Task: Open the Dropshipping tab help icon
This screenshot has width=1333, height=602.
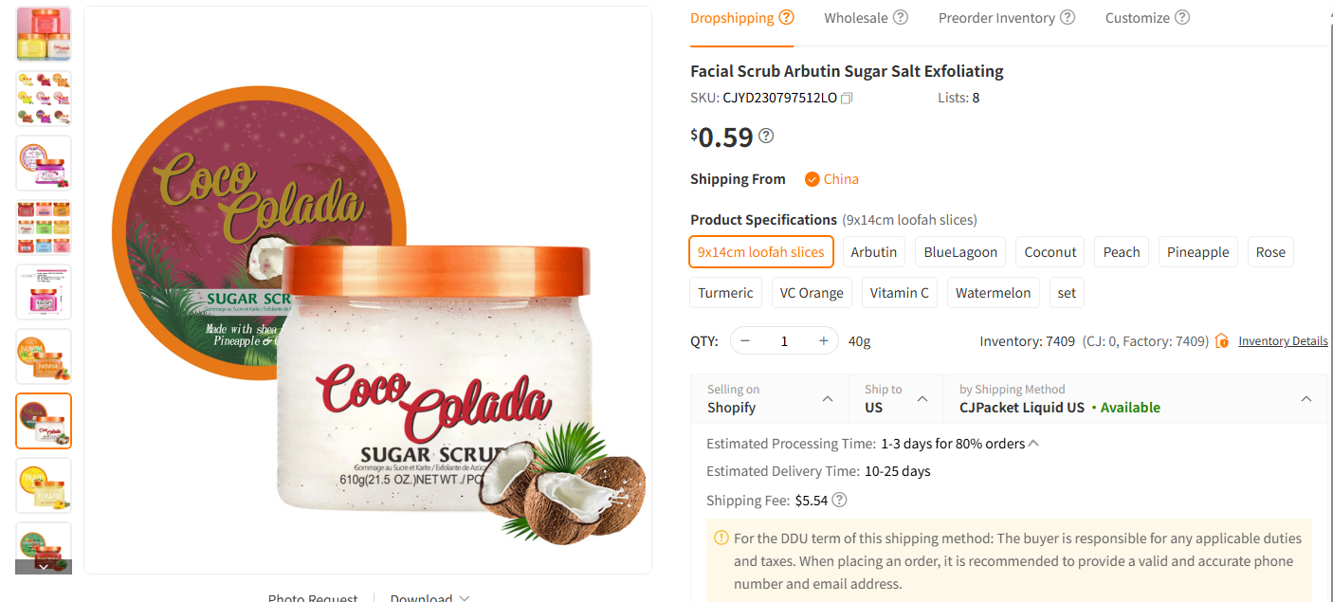Action: coord(786,16)
